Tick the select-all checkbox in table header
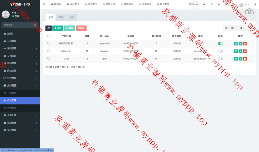This screenshot has height=152, width=259. (49, 36)
